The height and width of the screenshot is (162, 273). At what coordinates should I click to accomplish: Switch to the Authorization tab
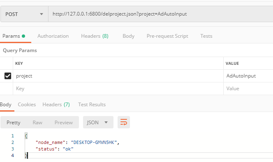point(53,36)
